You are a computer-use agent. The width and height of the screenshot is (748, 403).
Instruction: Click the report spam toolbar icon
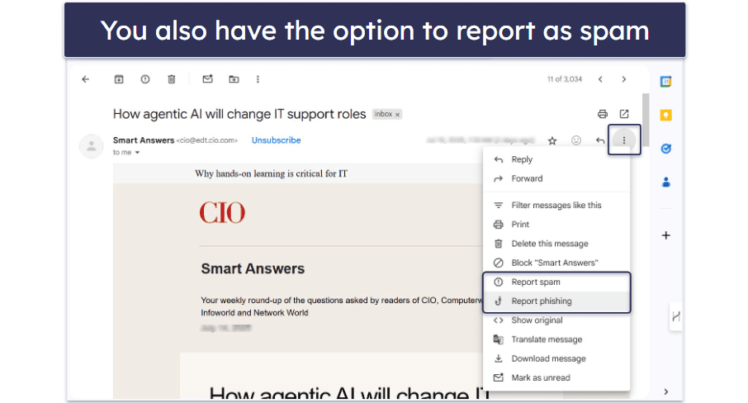tap(145, 79)
